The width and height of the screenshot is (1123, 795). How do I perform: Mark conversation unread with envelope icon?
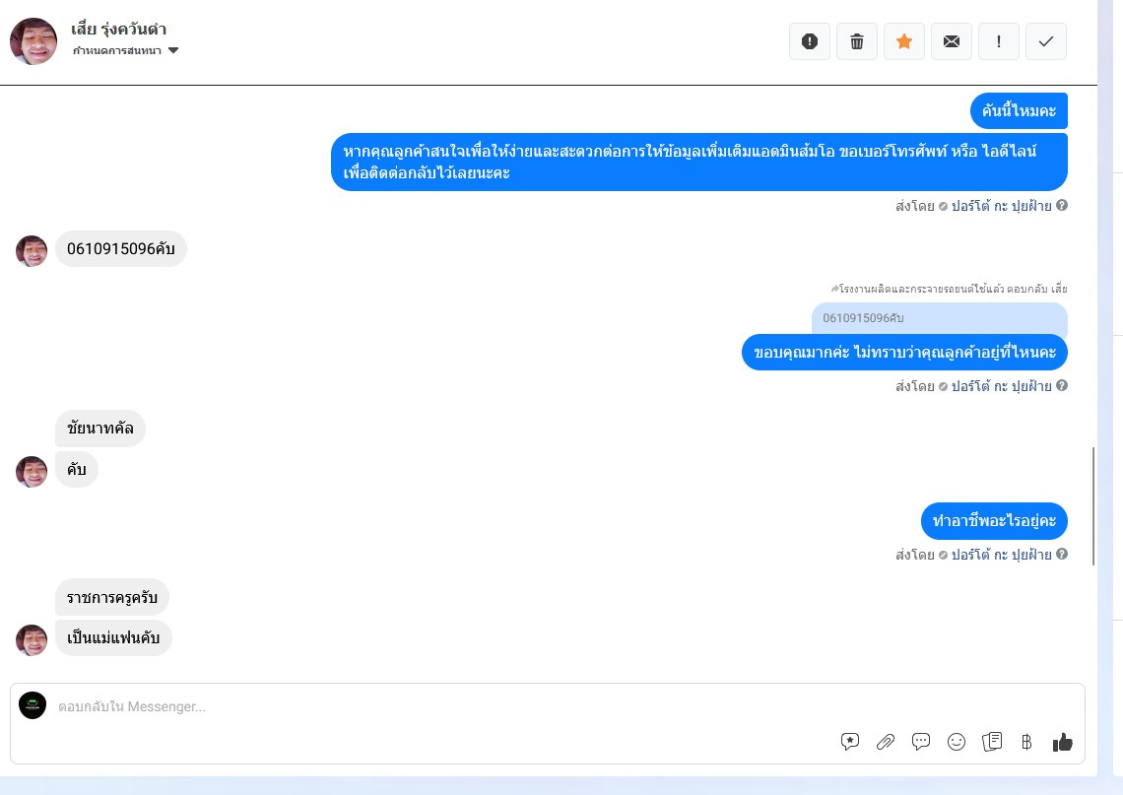tap(952, 41)
